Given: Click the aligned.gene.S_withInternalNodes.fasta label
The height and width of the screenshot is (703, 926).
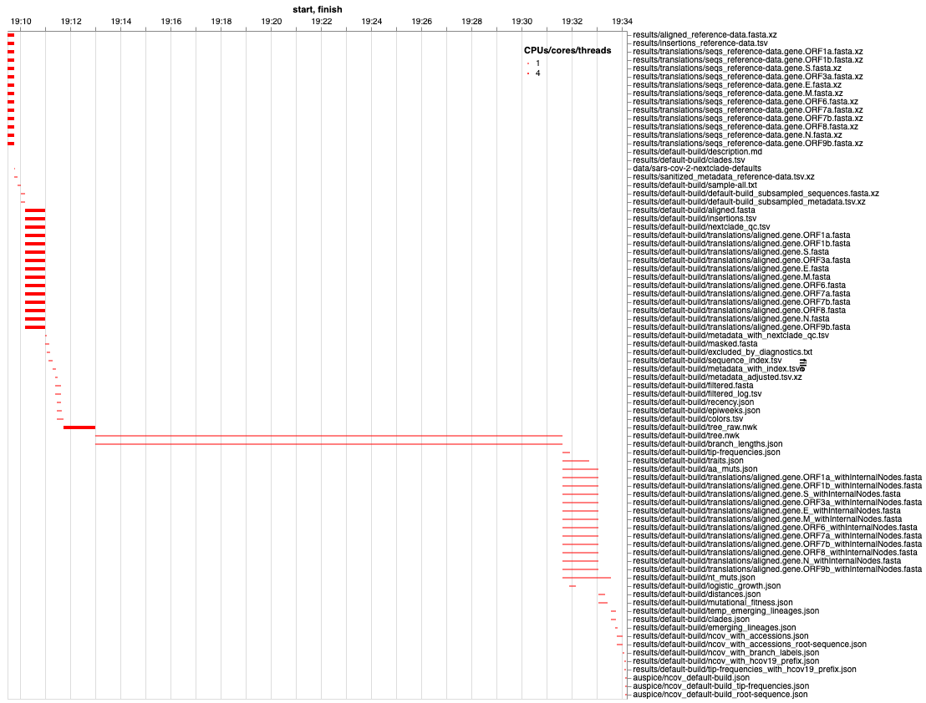Looking at the screenshot, I should coord(766,494).
